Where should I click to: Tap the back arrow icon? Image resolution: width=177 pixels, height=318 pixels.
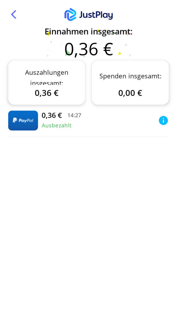13,15
